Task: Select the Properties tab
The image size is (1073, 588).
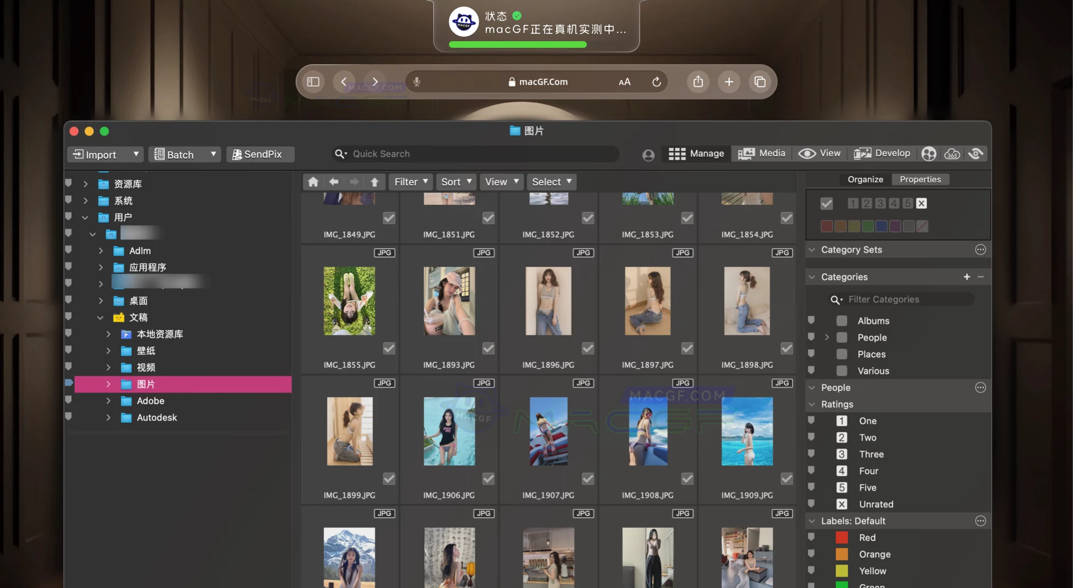Action: click(920, 180)
